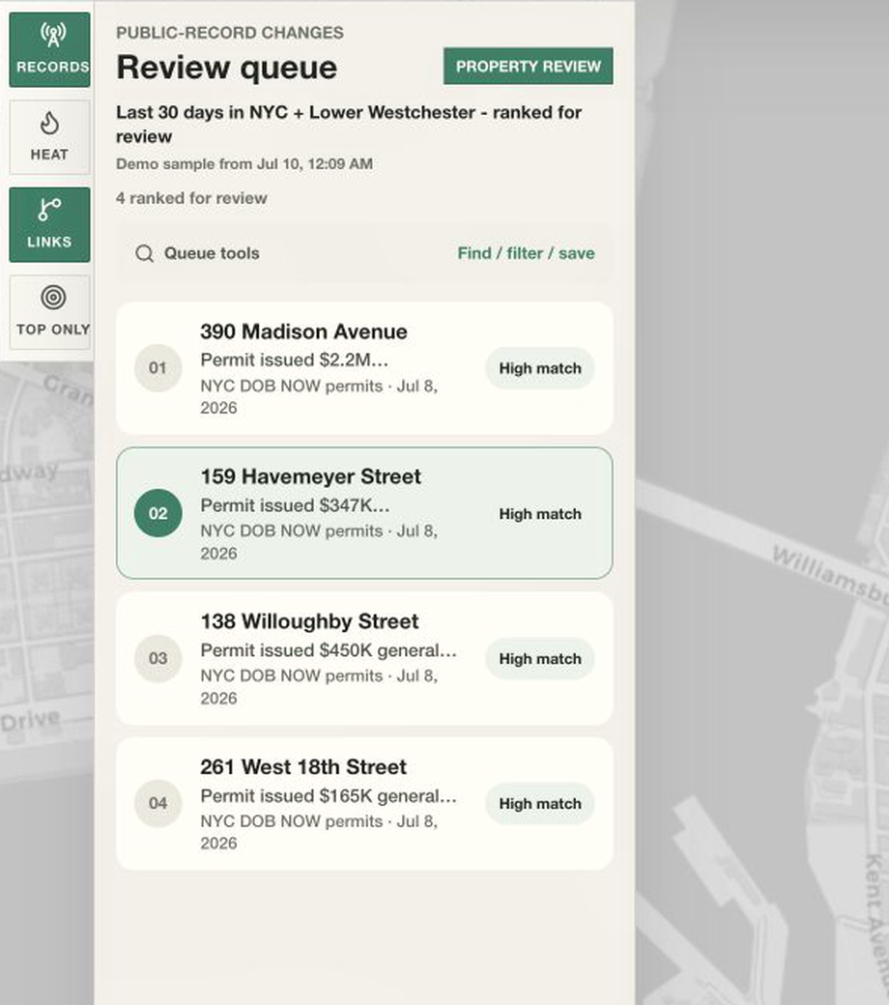Click rank badge 03
Screen dimensions: 889x1005
[158, 658]
